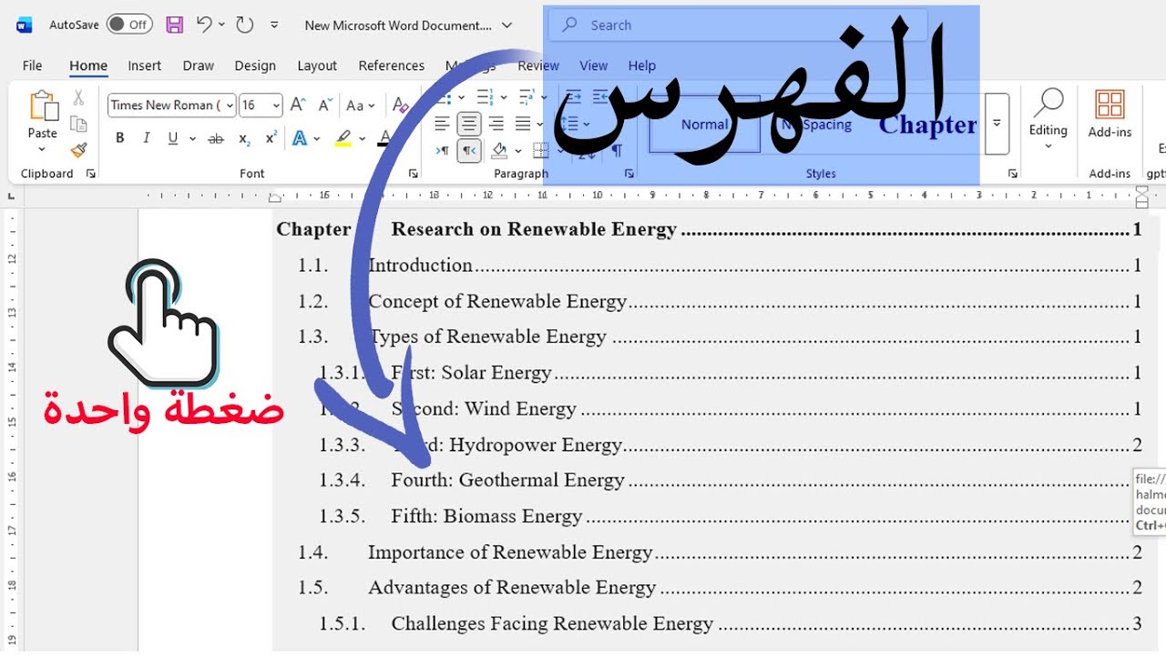Open the Change Case dropdown
1166x655 pixels.
click(360, 106)
